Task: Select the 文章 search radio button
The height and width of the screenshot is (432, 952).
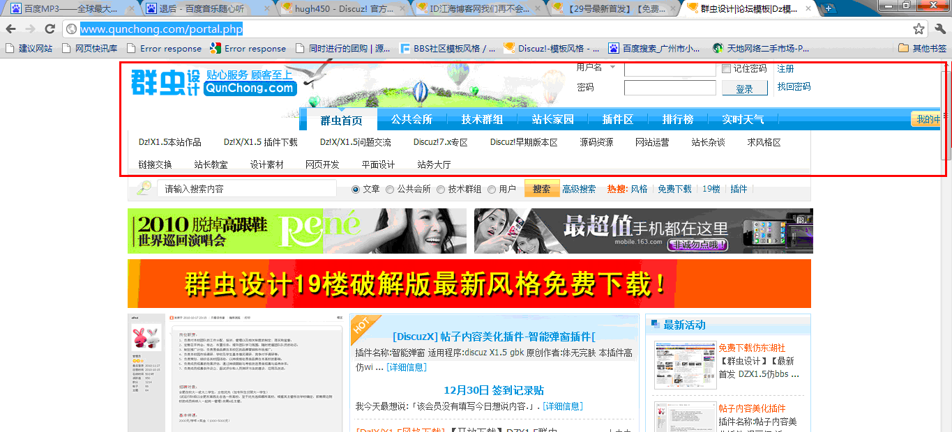Action: [356, 189]
